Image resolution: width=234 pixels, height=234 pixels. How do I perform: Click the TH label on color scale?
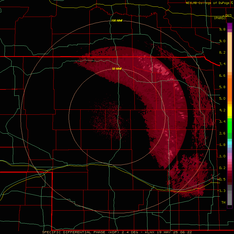(223, 203)
